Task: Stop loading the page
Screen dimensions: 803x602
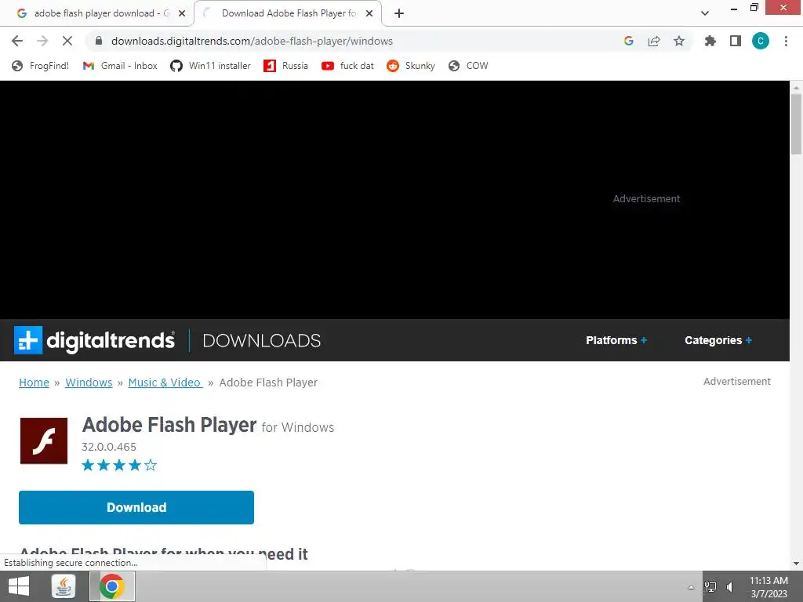Action: 67,41
